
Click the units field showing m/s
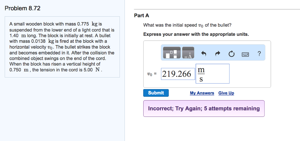(x=212, y=74)
